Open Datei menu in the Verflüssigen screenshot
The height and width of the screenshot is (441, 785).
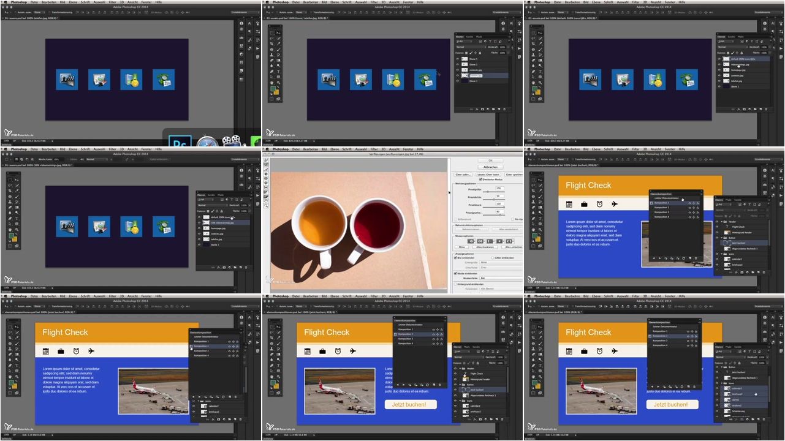click(296, 149)
